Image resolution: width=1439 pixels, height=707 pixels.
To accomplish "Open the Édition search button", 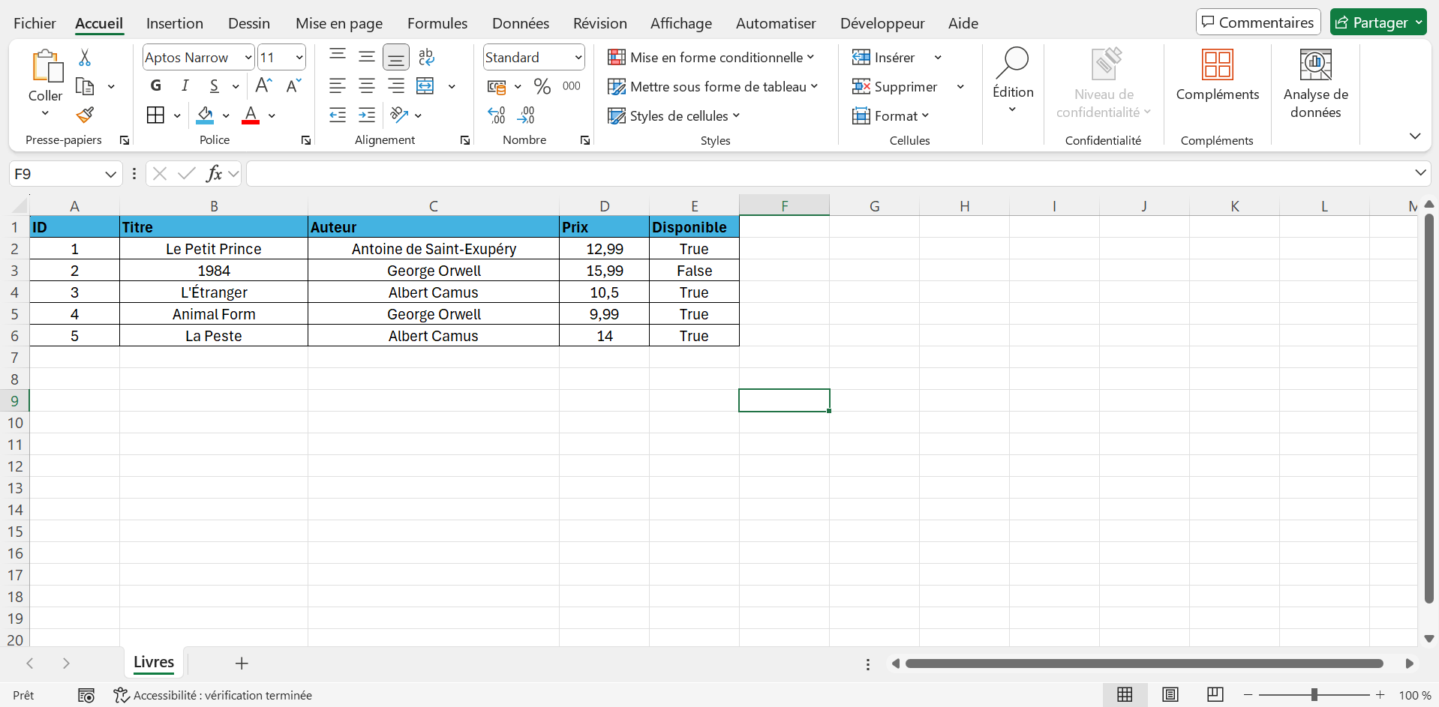I will click(x=1013, y=81).
